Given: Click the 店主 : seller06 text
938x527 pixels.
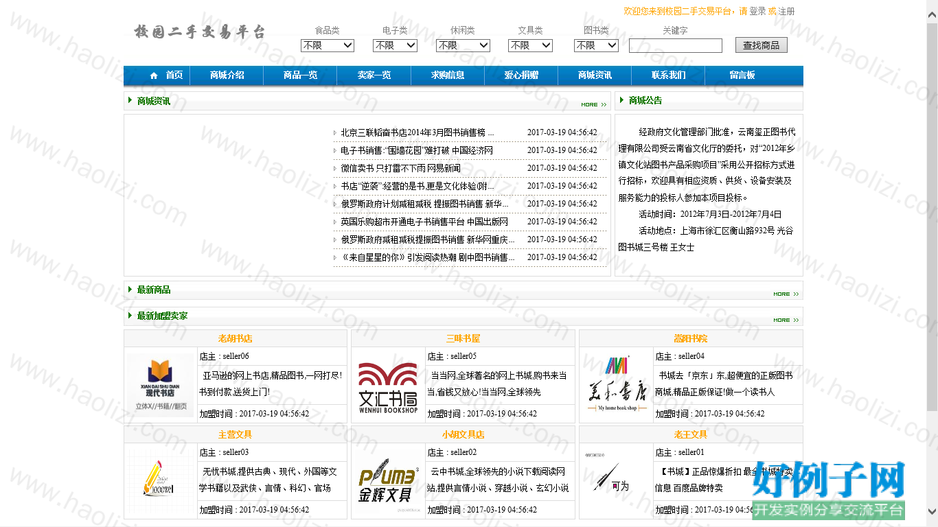Looking at the screenshot, I should pyautogui.click(x=224, y=356).
